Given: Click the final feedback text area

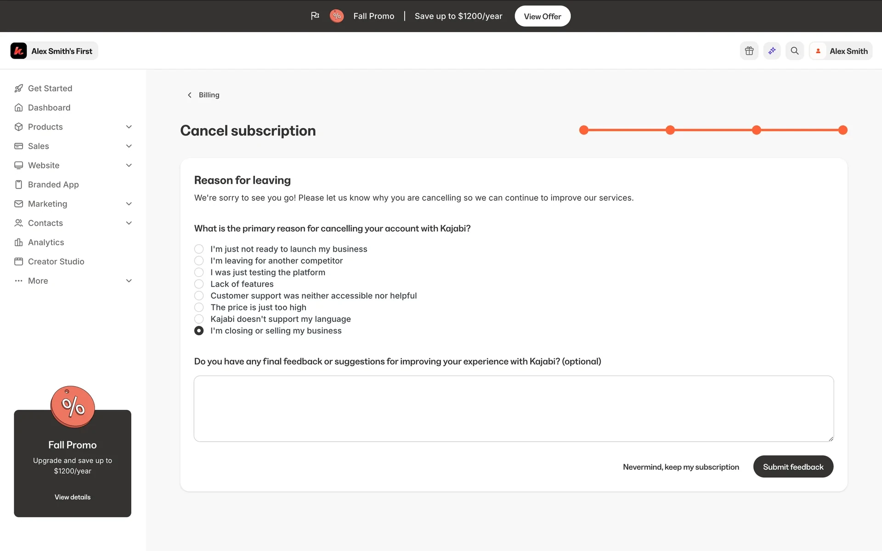Looking at the screenshot, I should point(514,409).
